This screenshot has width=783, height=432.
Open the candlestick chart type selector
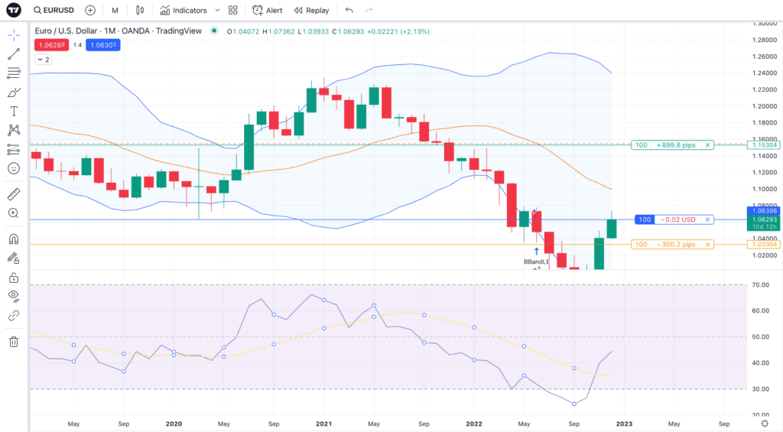(x=138, y=11)
